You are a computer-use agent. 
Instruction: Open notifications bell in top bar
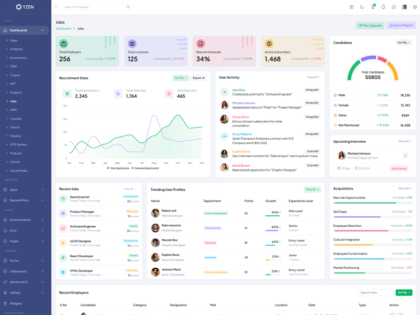383,7
